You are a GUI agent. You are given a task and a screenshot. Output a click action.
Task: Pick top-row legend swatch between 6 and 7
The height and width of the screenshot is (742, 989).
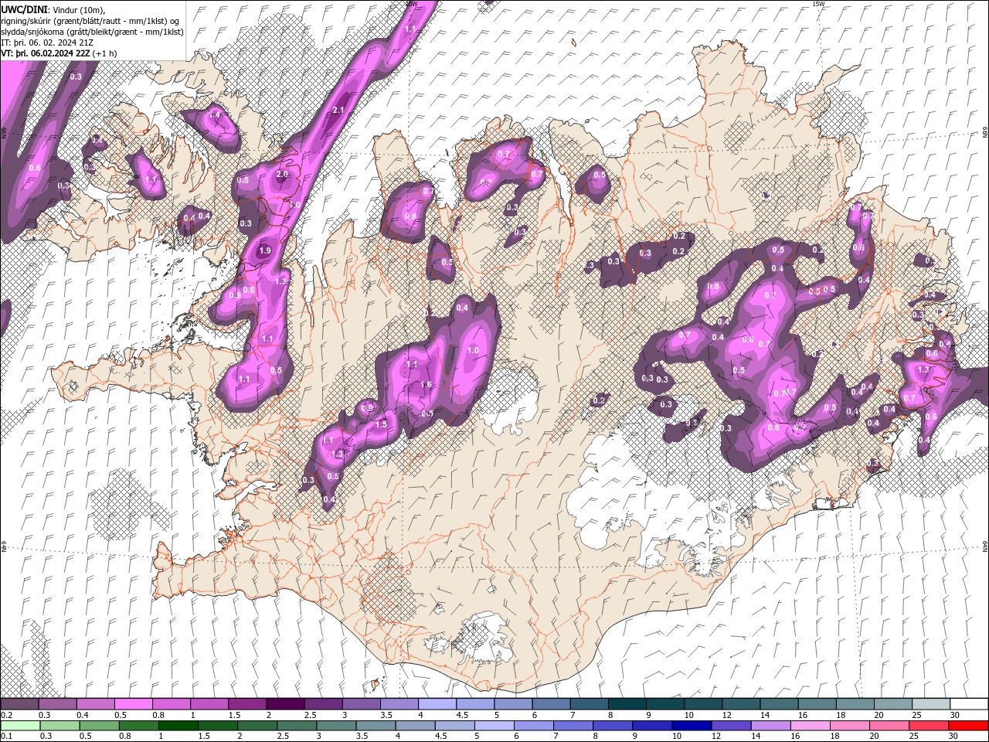pos(550,704)
